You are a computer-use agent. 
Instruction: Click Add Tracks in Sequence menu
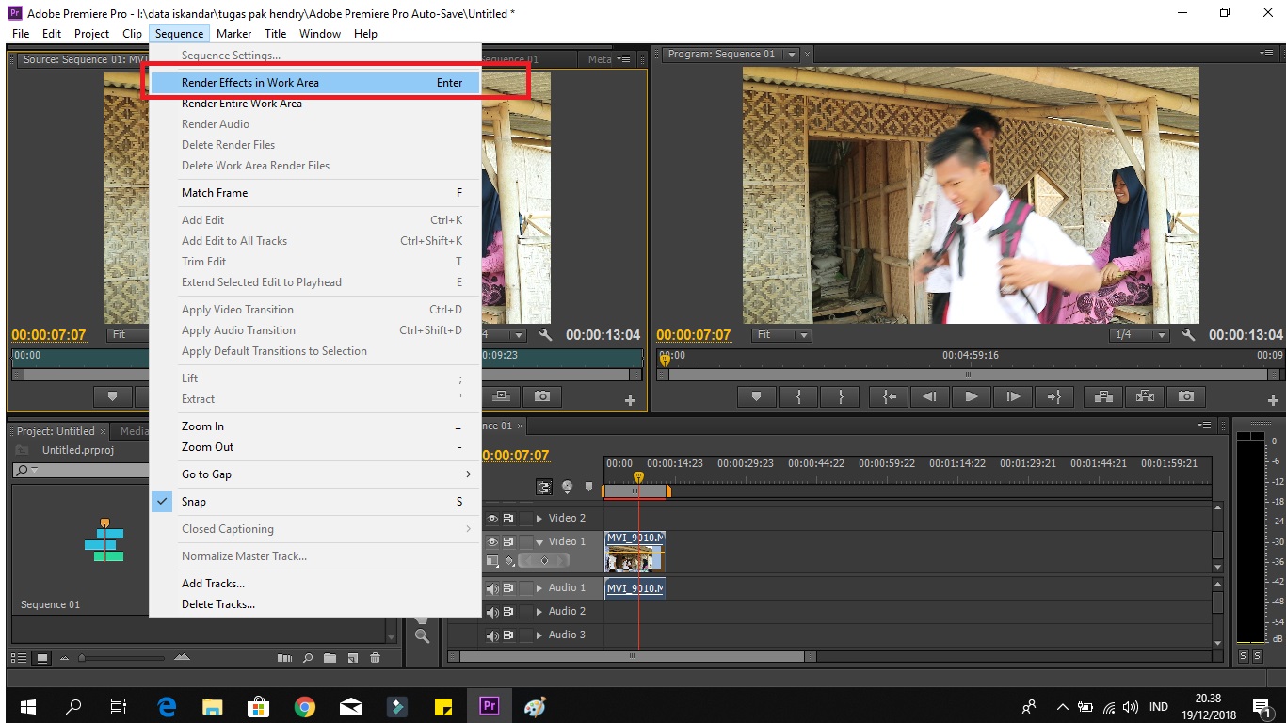tap(314, 584)
